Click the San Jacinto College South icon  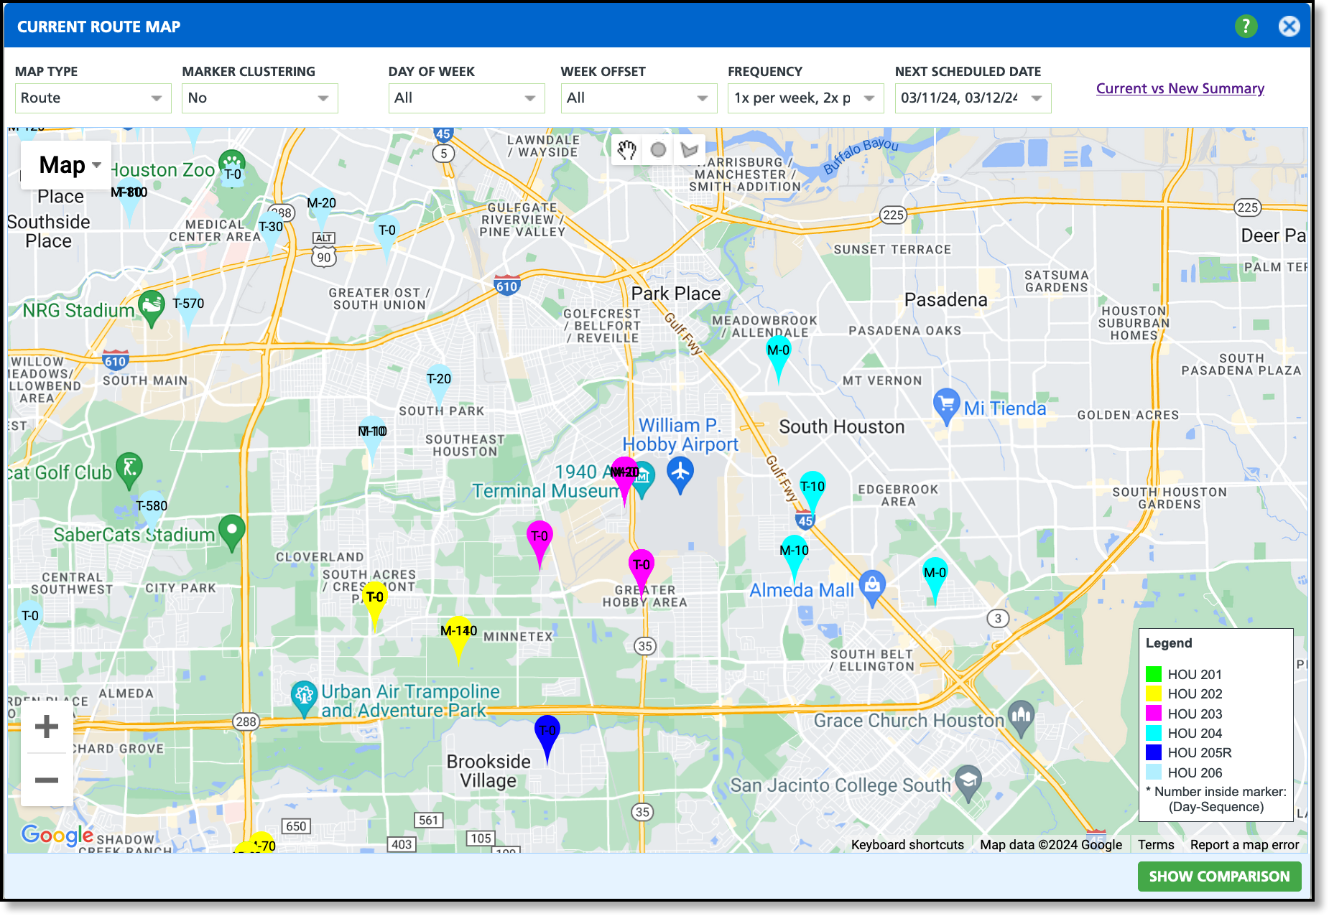968,784
